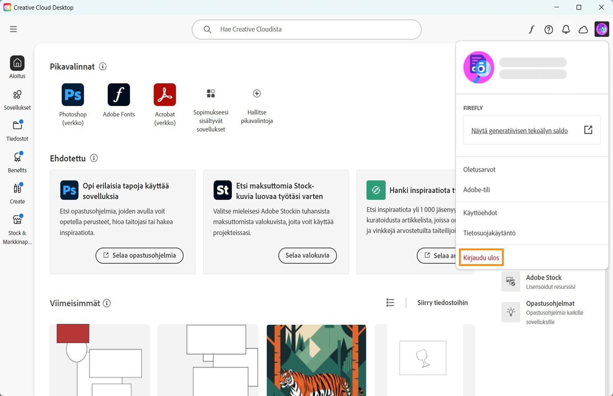The height and width of the screenshot is (396, 613).
Task: Open Opastusohjelmat resource link
Action: pos(550,304)
